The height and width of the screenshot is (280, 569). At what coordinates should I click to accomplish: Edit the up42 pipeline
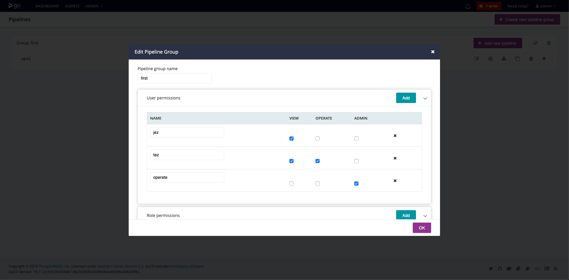pyautogui.click(x=477, y=59)
